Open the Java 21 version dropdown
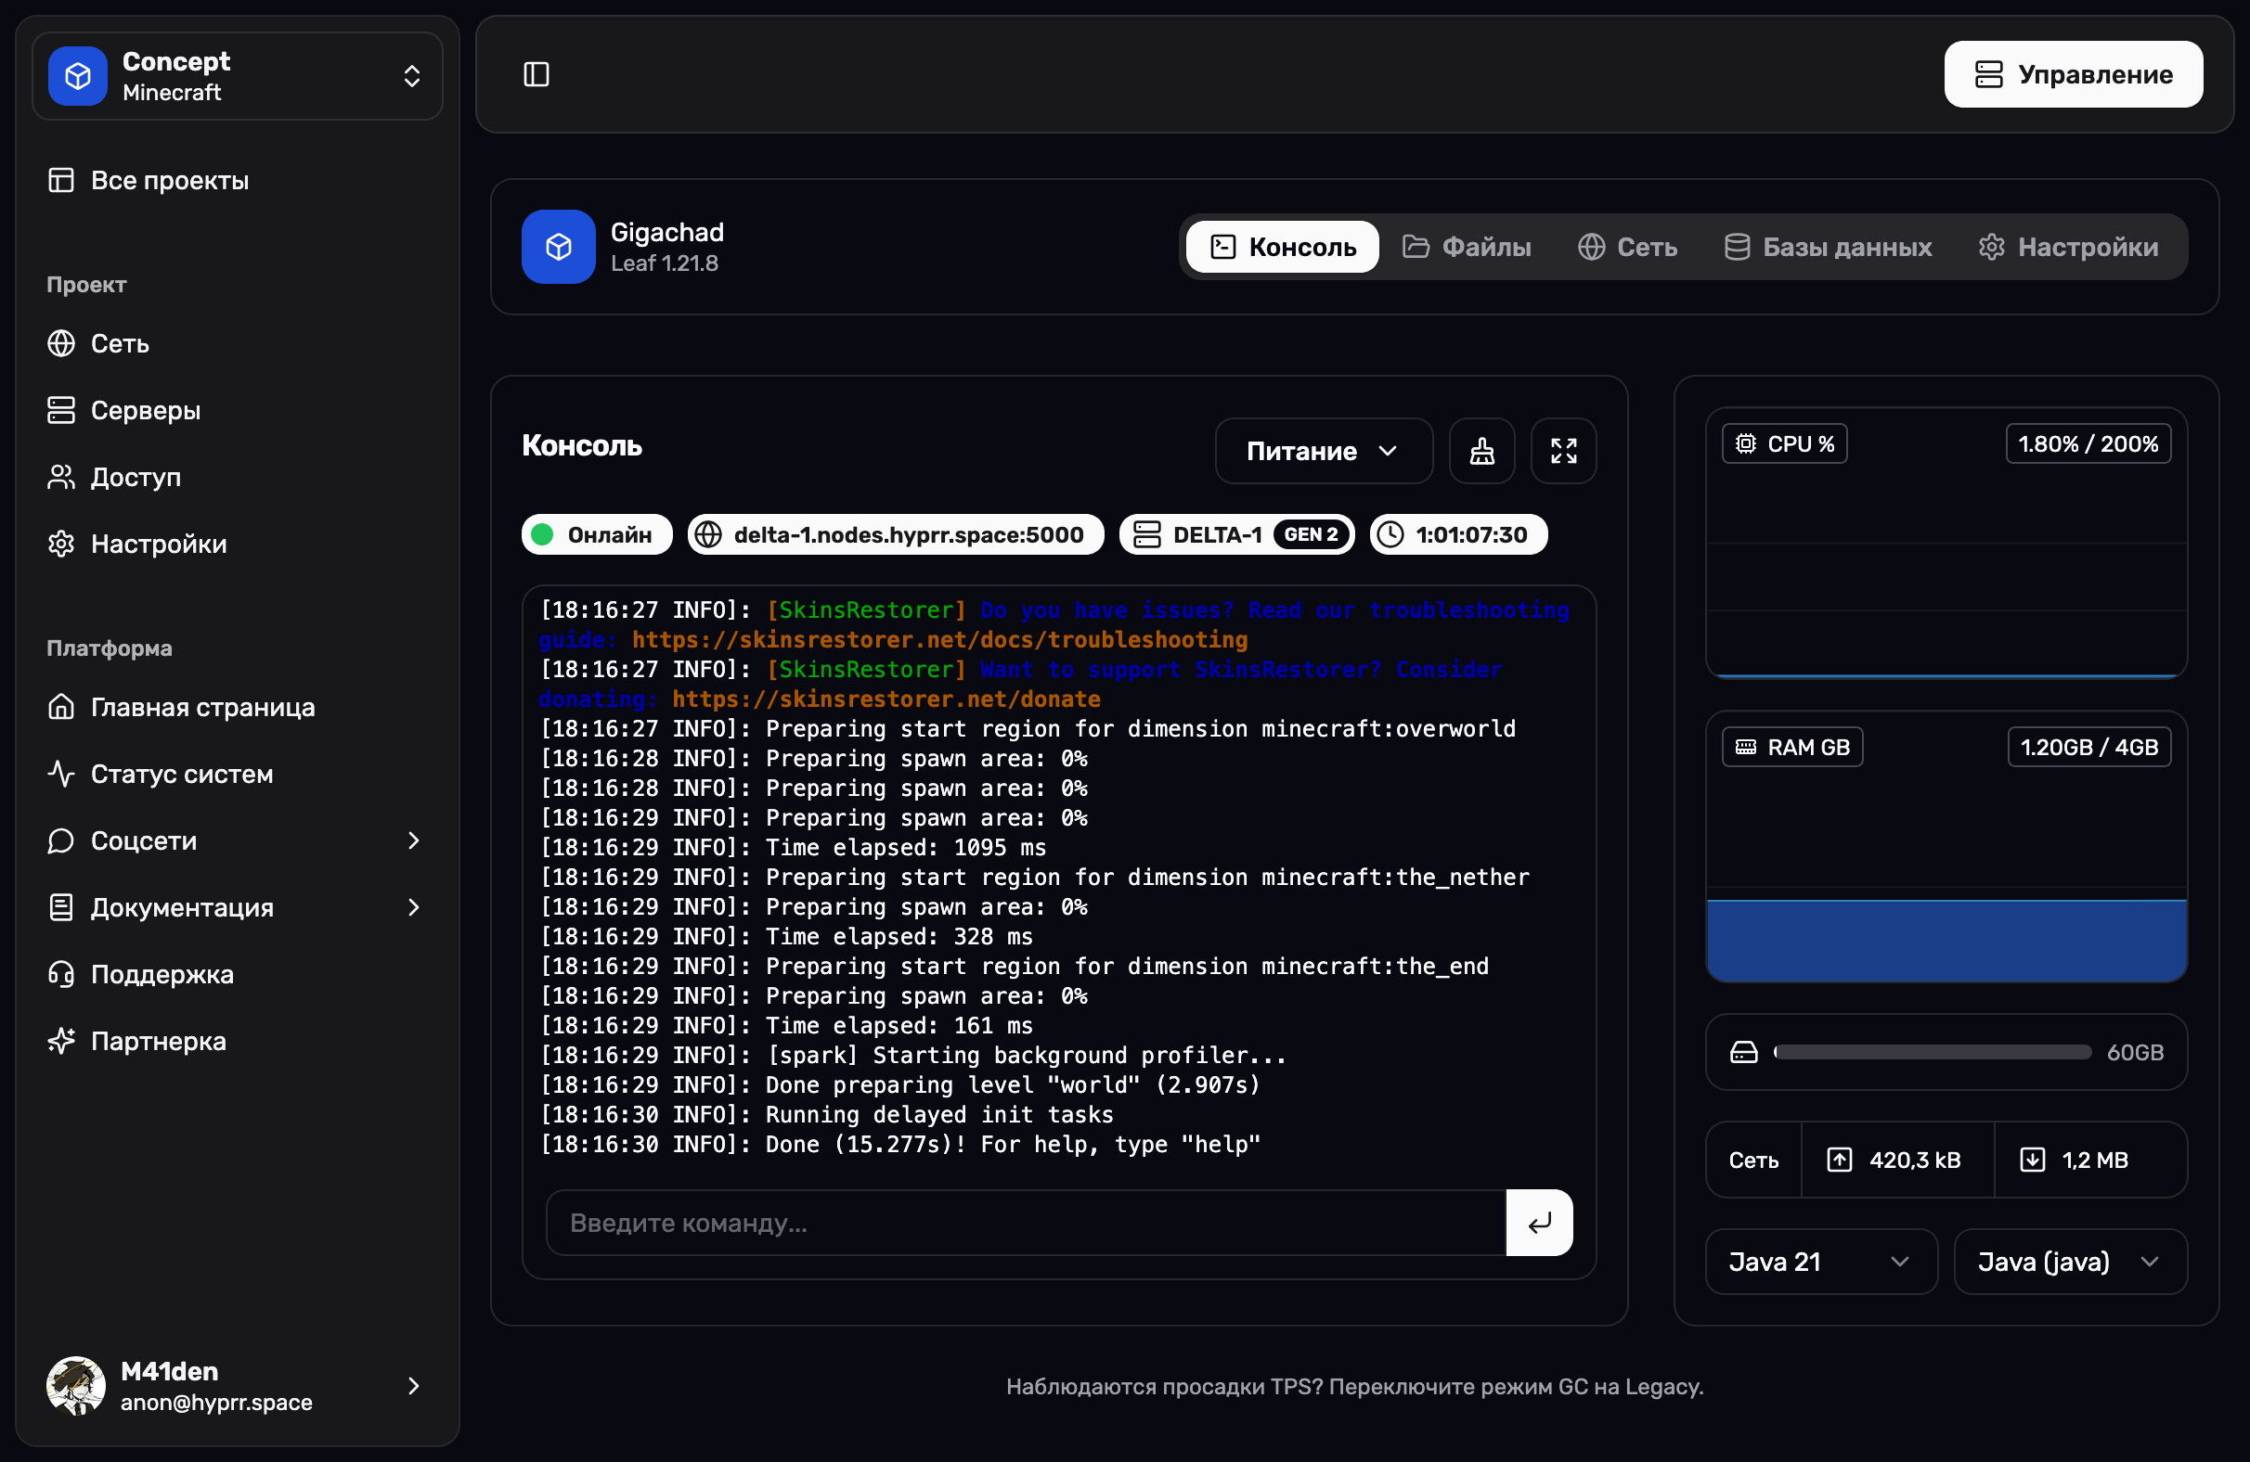The image size is (2250, 1462). click(1820, 1261)
